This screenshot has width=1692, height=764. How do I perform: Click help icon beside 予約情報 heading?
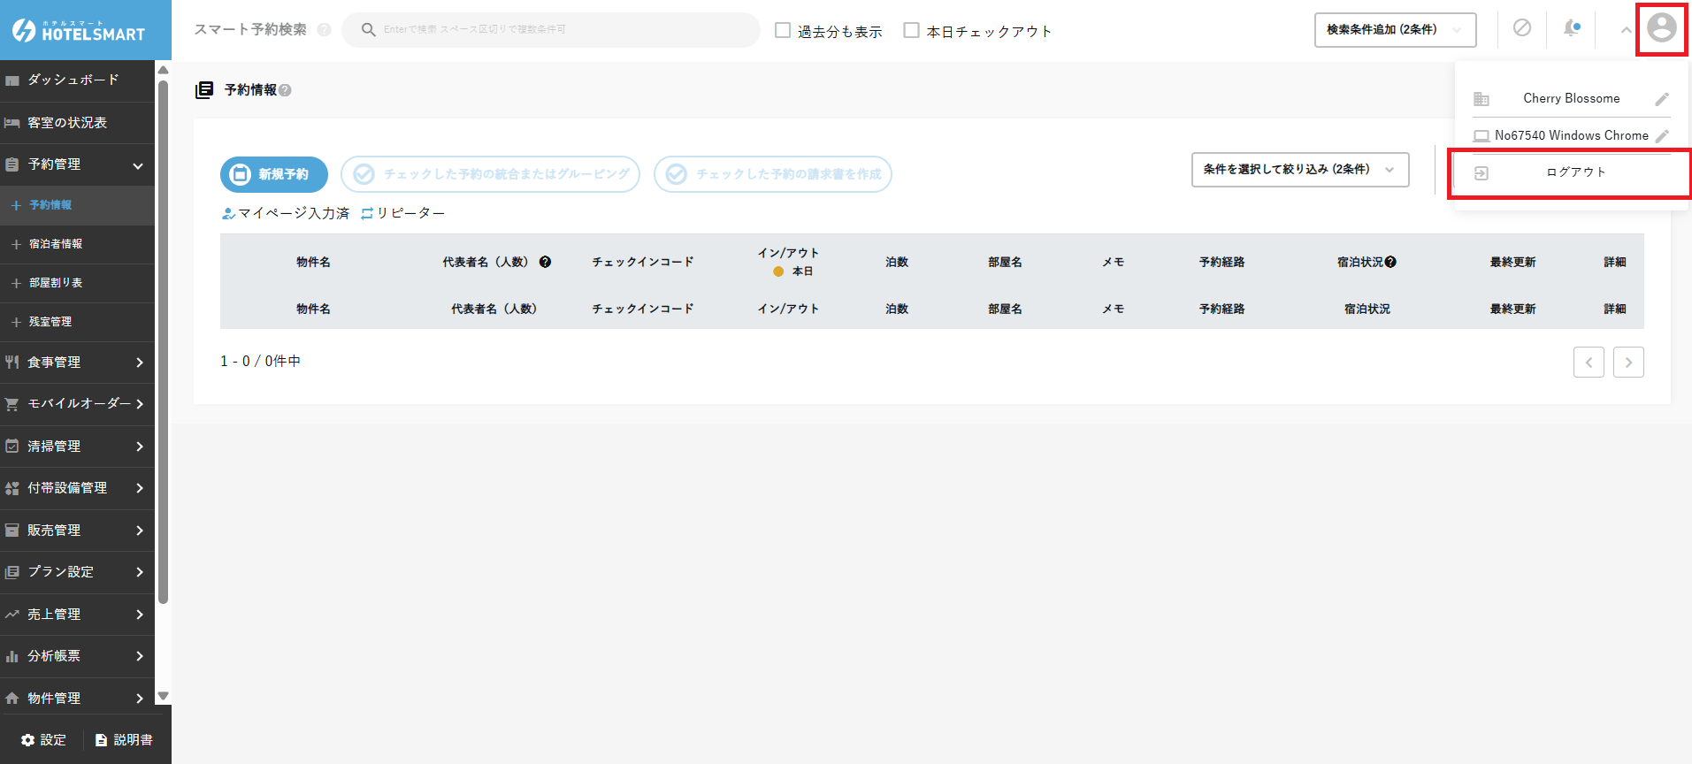pyautogui.click(x=285, y=90)
